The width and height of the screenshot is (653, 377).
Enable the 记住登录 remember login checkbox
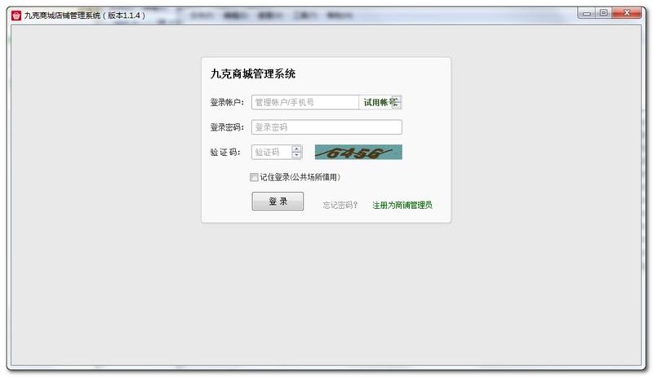coord(254,177)
